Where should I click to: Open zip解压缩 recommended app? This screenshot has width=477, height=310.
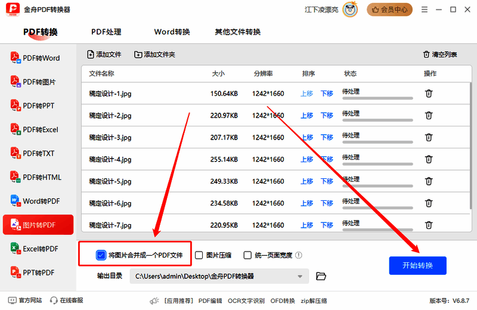click(x=314, y=301)
